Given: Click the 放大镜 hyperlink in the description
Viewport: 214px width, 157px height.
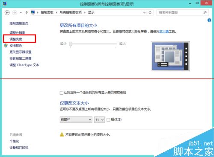Looking at the screenshot, I should coord(164,32).
